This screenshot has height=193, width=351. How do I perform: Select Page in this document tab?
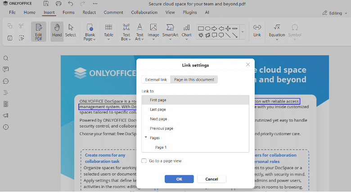[x=194, y=79]
